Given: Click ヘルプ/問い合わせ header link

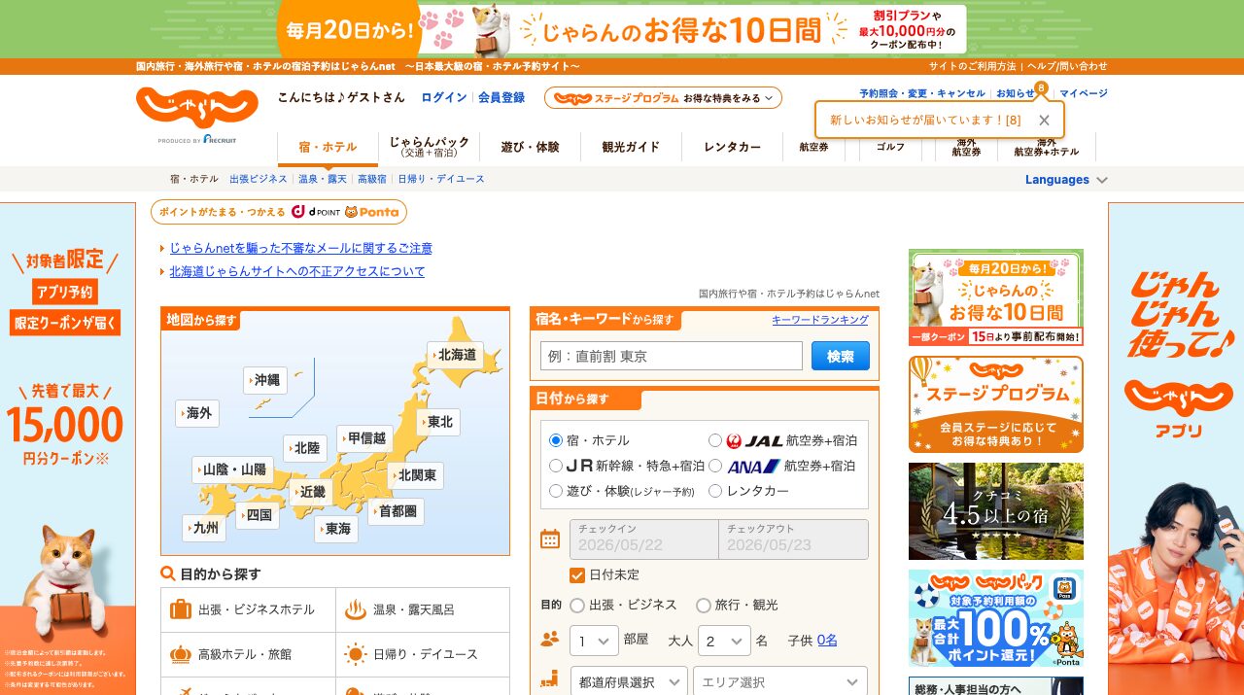Looking at the screenshot, I should 1067,66.
